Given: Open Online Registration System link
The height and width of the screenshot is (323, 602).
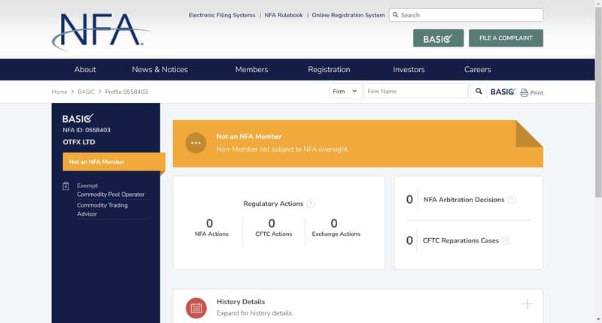Looking at the screenshot, I should click(348, 15).
